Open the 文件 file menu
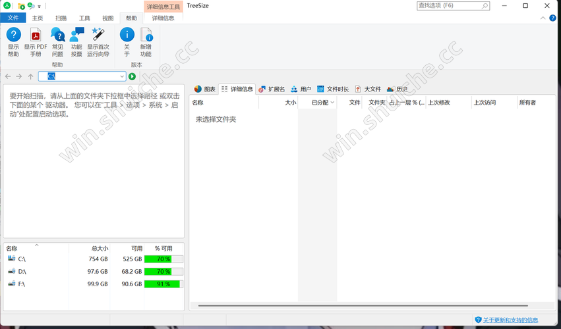561x329 pixels. (x=13, y=18)
